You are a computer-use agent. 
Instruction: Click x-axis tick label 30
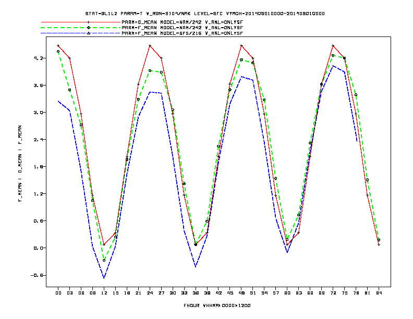tap(173, 293)
